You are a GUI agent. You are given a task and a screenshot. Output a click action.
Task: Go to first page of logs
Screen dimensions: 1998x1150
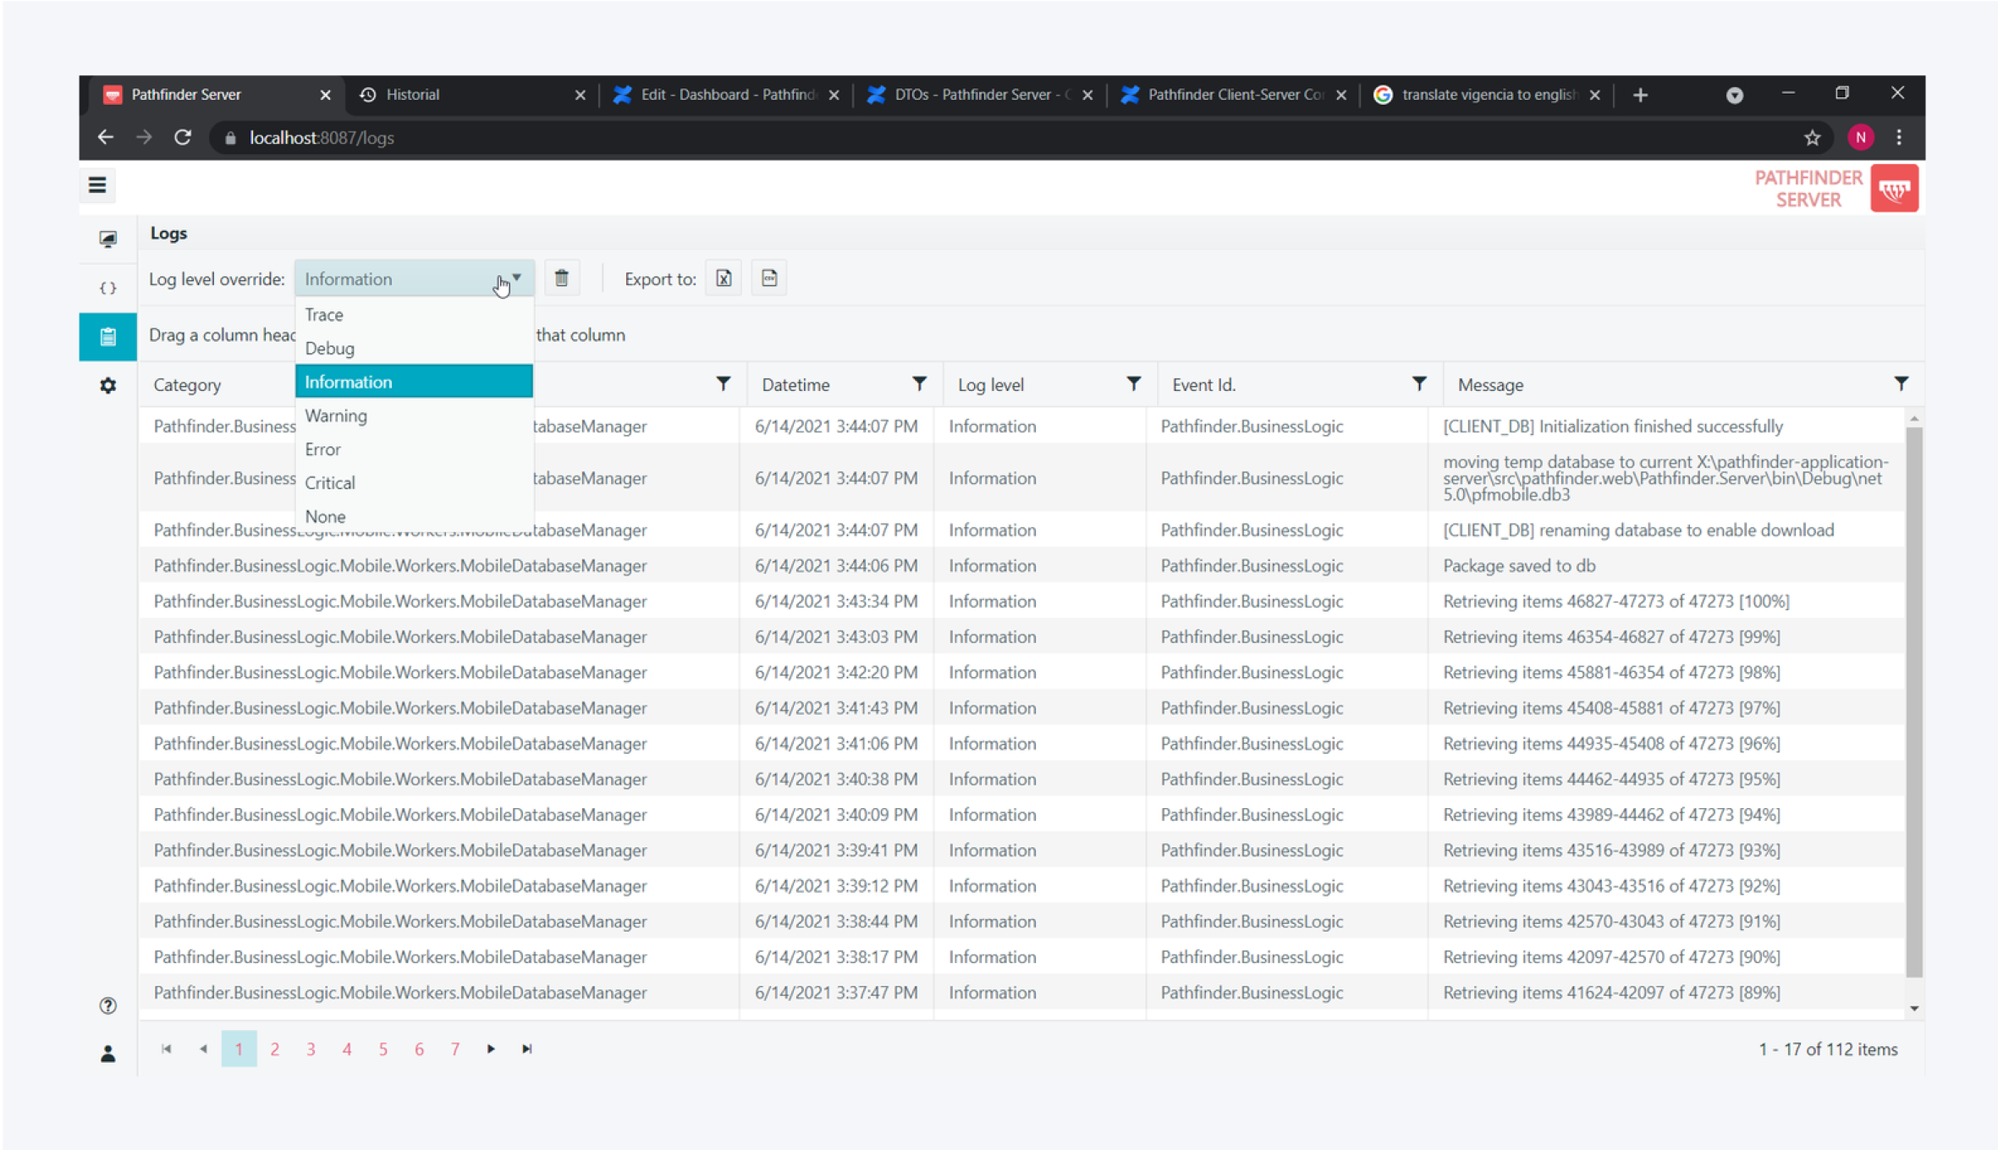[167, 1049]
